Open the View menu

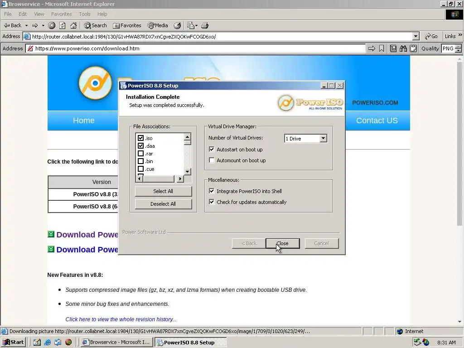[39, 14]
